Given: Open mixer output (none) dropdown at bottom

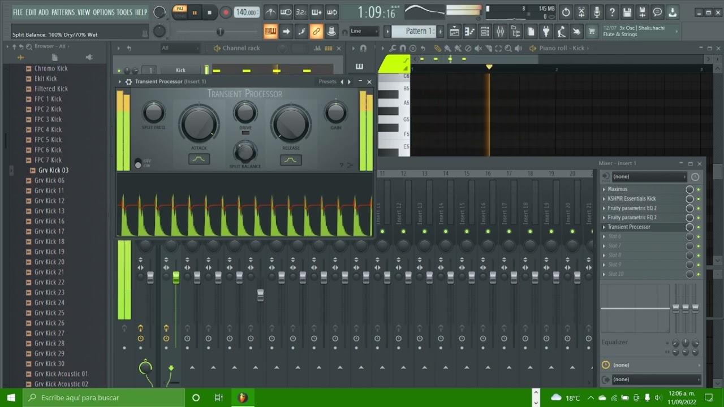Looking at the screenshot, I should 656,379.
